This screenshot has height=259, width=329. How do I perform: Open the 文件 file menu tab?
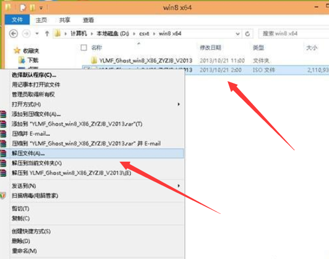click(x=17, y=20)
